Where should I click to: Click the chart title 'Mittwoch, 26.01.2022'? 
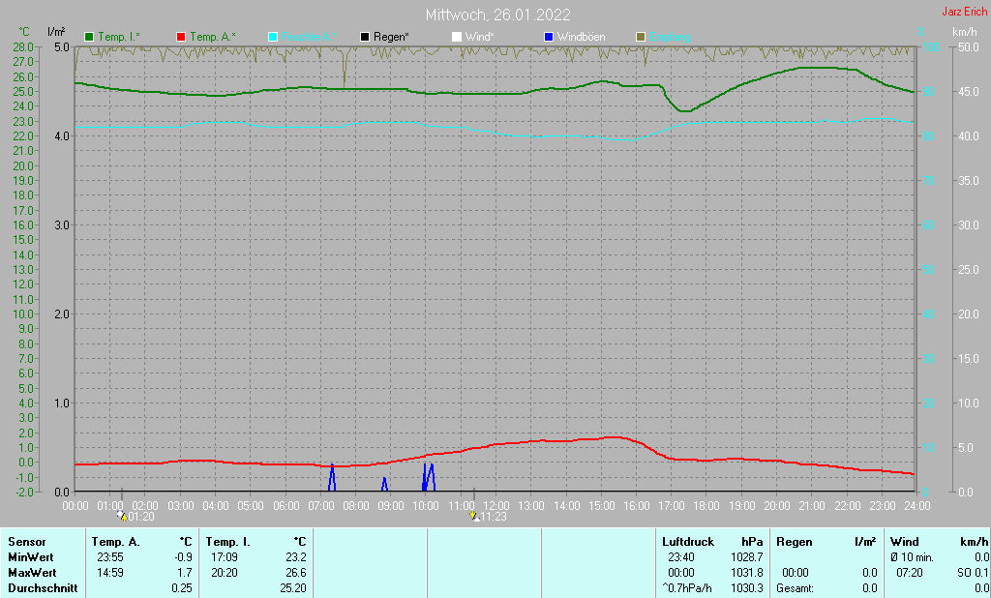pyautogui.click(x=498, y=15)
